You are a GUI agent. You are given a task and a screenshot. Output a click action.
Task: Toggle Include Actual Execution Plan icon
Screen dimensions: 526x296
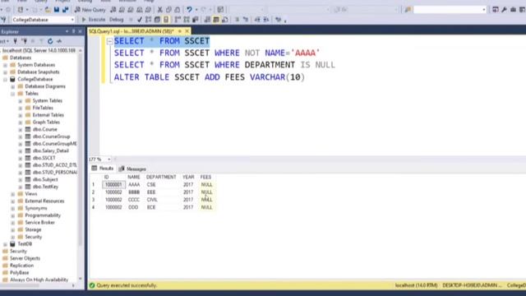pos(178,20)
